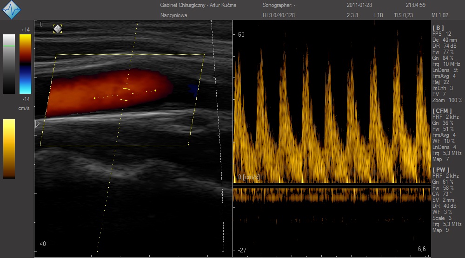Click the 'Frq 10 MHz' frequency value
Image resolution: width=465 pixels, height=258 pixels.
[x=446, y=64]
